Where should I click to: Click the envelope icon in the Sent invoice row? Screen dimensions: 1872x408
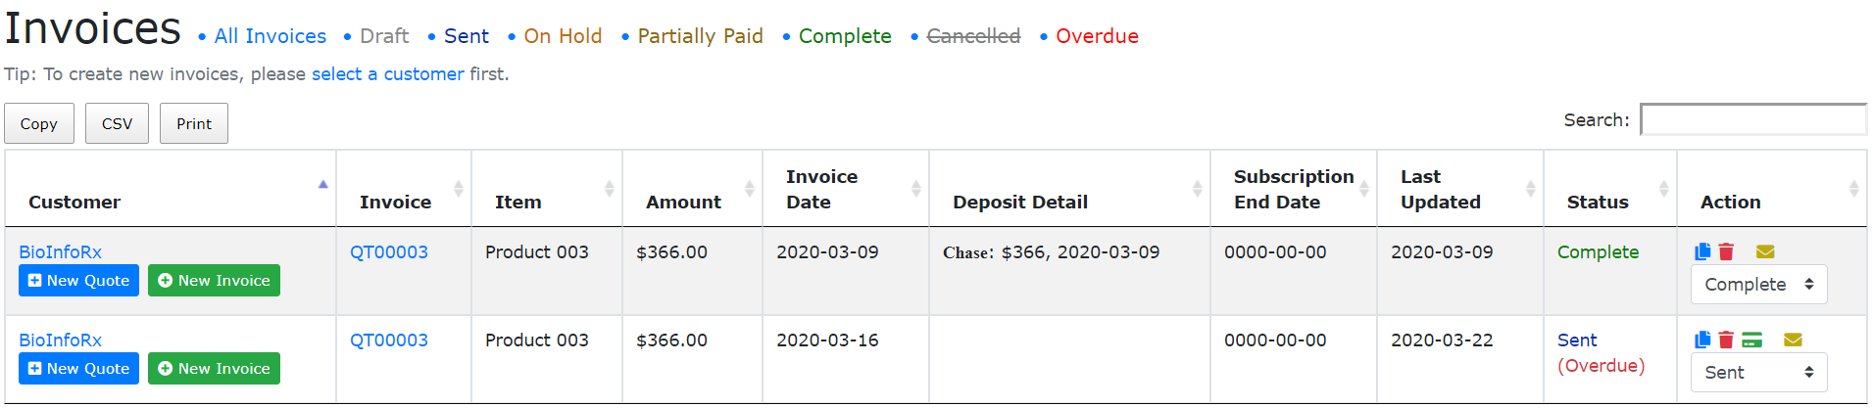[1793, 340]
